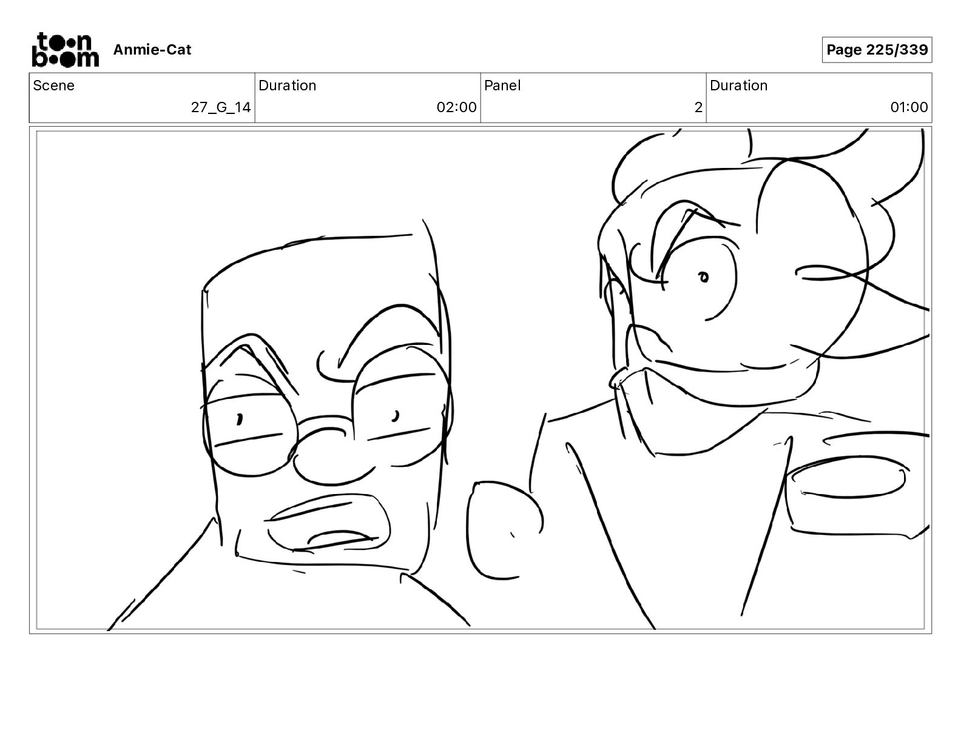Click the Toon Boom logo

tap(65, 50)
